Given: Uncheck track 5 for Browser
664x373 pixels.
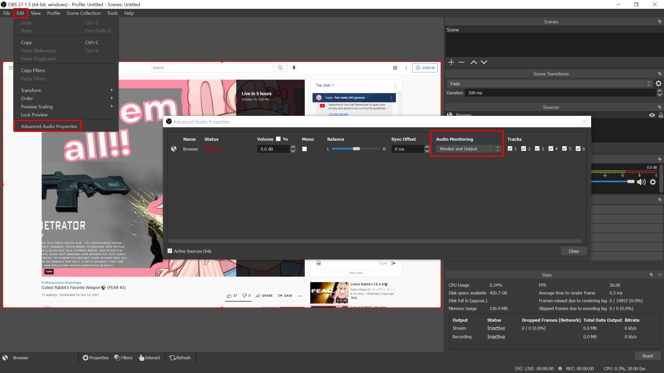Looking at the screenshot, I should click(564, 149).
